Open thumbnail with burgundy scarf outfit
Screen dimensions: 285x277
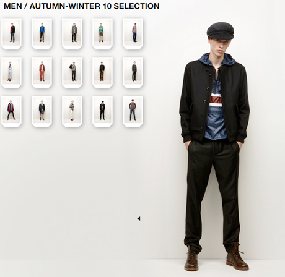pyautogui.click(x=12, y=111)
